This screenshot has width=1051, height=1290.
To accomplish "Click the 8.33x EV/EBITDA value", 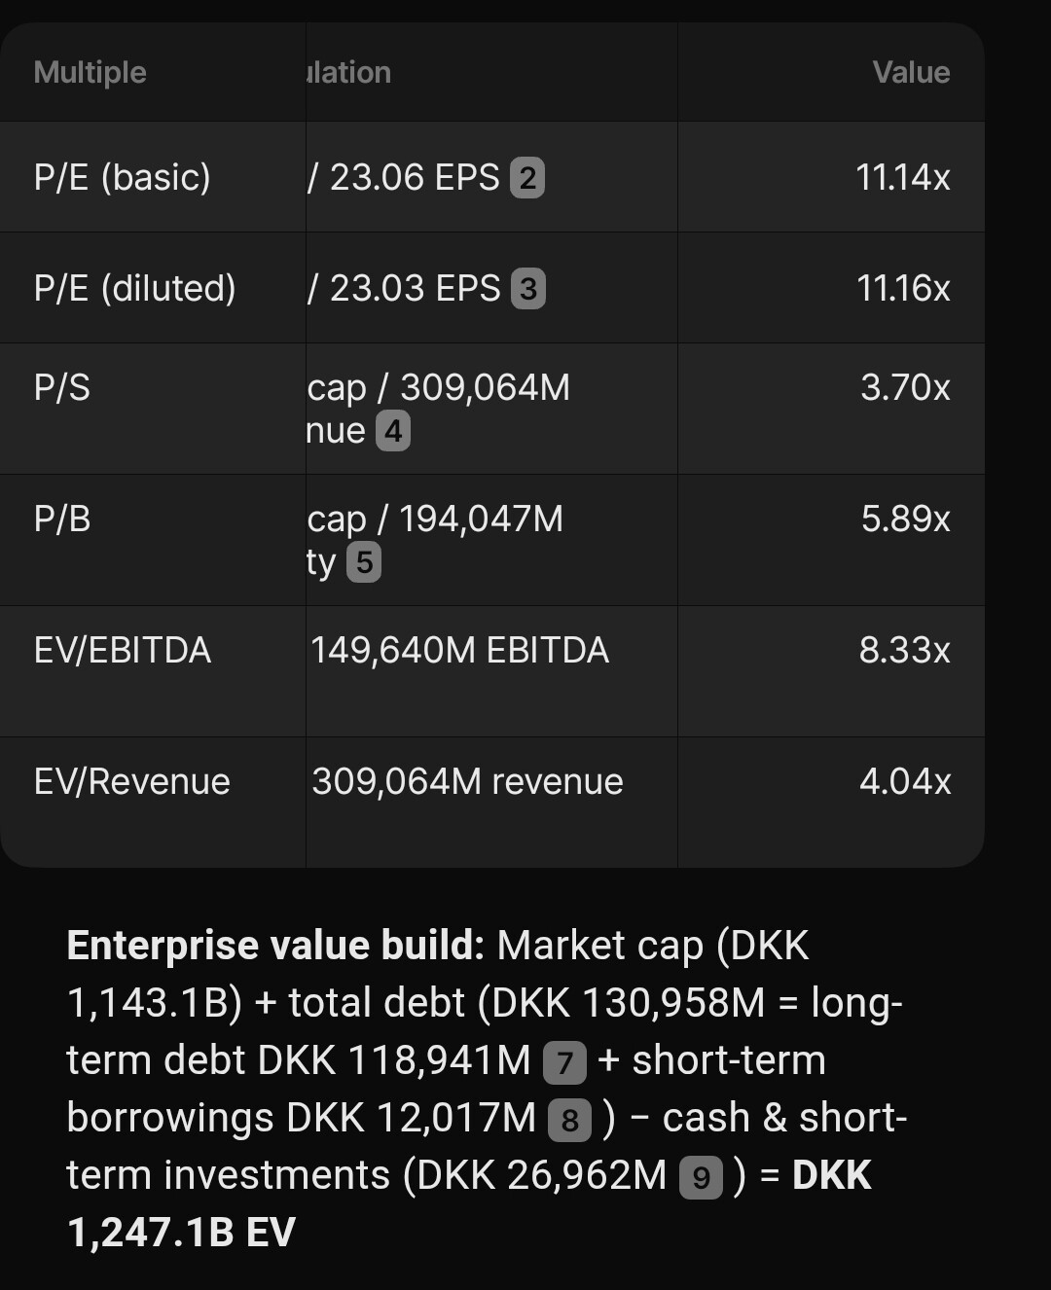I will point(904,650).
